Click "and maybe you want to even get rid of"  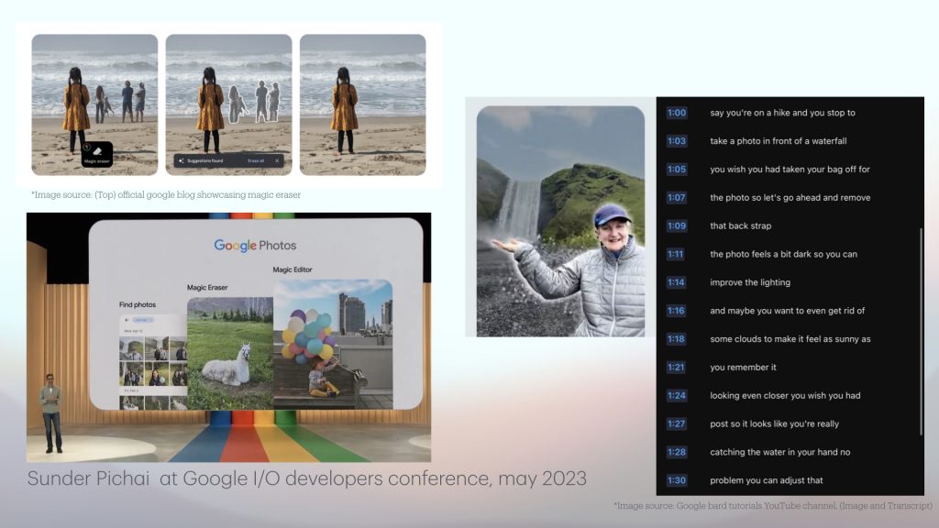788,310
